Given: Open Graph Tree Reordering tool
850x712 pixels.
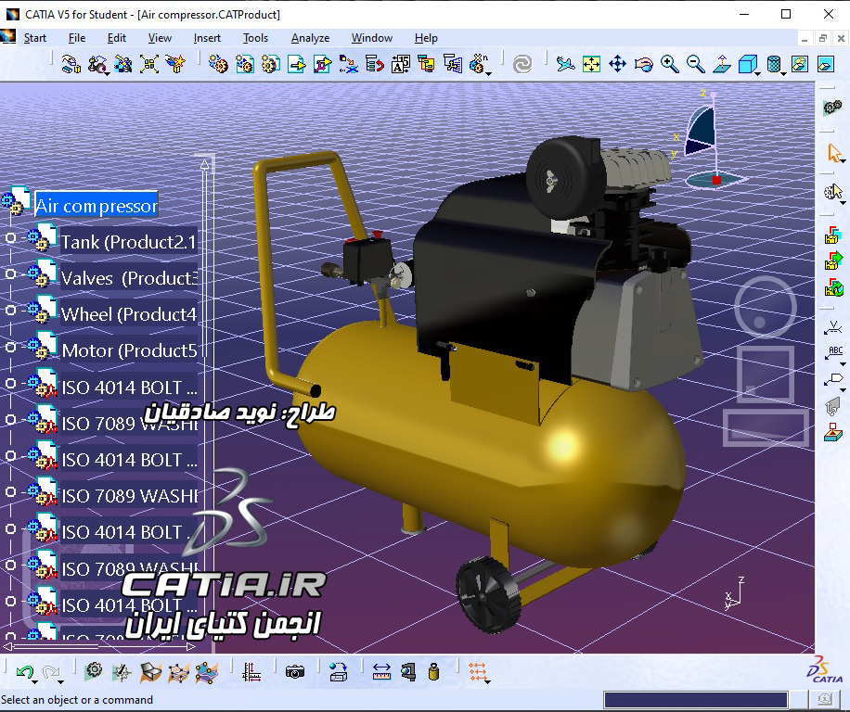Looking at the screenshot, I should [x=374, y=64].
